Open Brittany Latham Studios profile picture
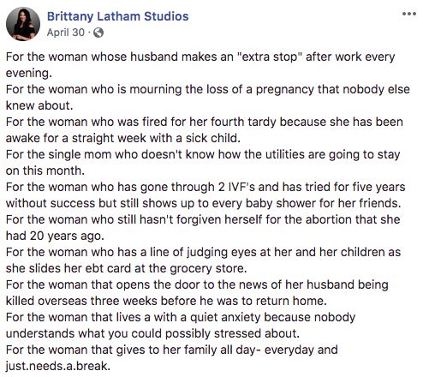The image size is (423, 377). tap(23, 24)
